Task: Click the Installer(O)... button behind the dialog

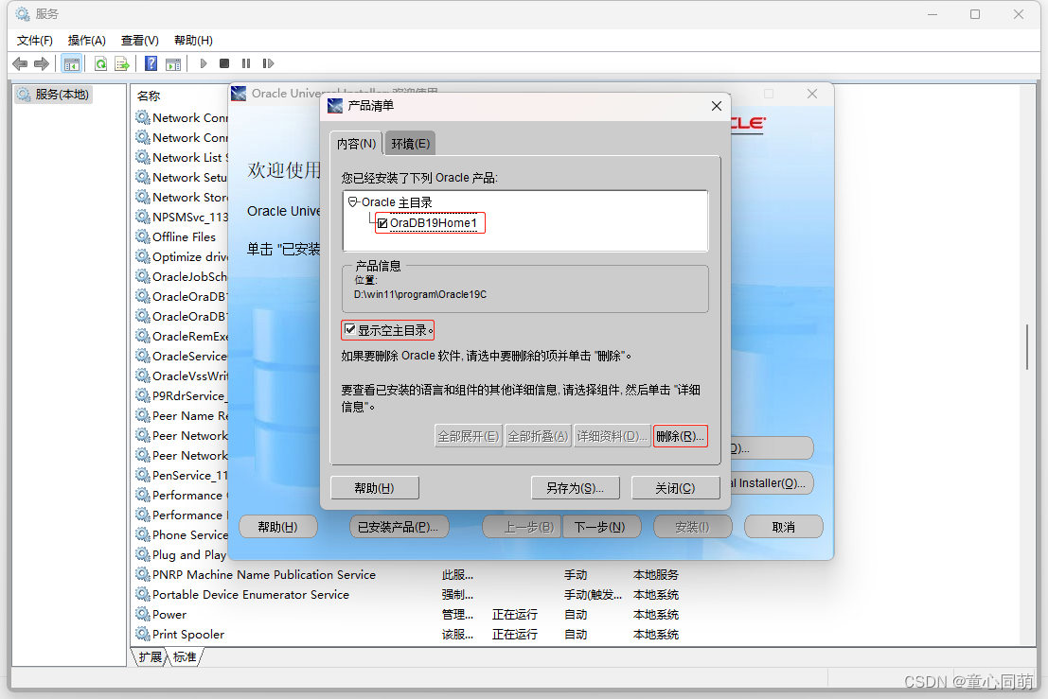Action: point(772,482)
